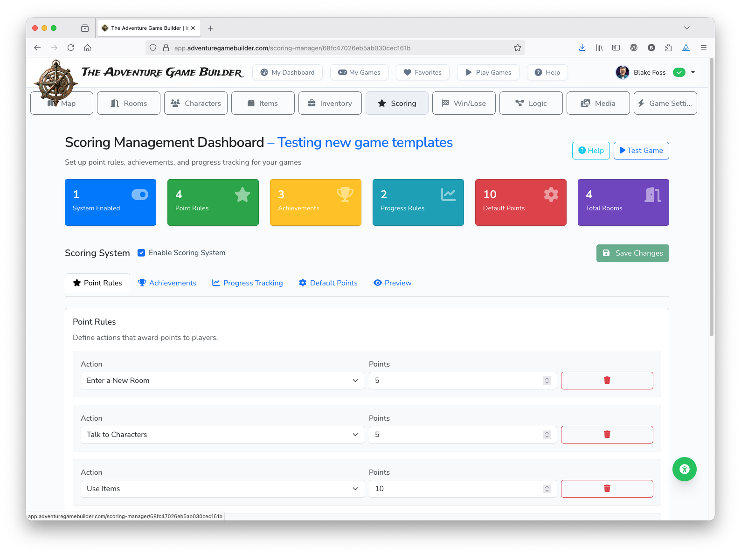This screenshot has height=555, width=741.
Task: Open the Use Items action dropdown
Action: 222,489
